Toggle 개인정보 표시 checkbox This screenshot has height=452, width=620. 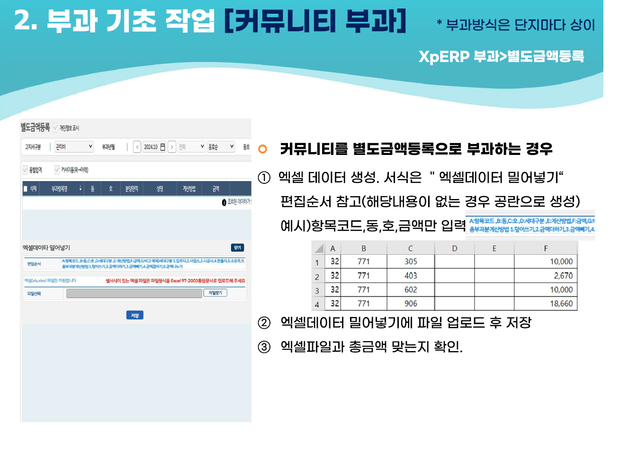pos(55,127)
